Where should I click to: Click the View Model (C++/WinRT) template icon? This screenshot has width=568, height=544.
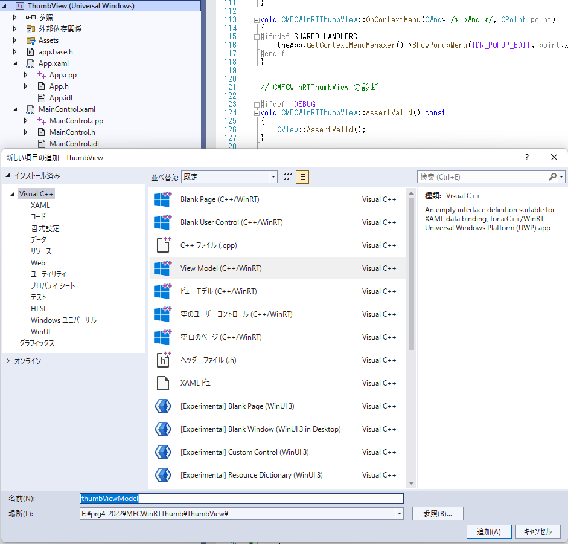point(162,268)
